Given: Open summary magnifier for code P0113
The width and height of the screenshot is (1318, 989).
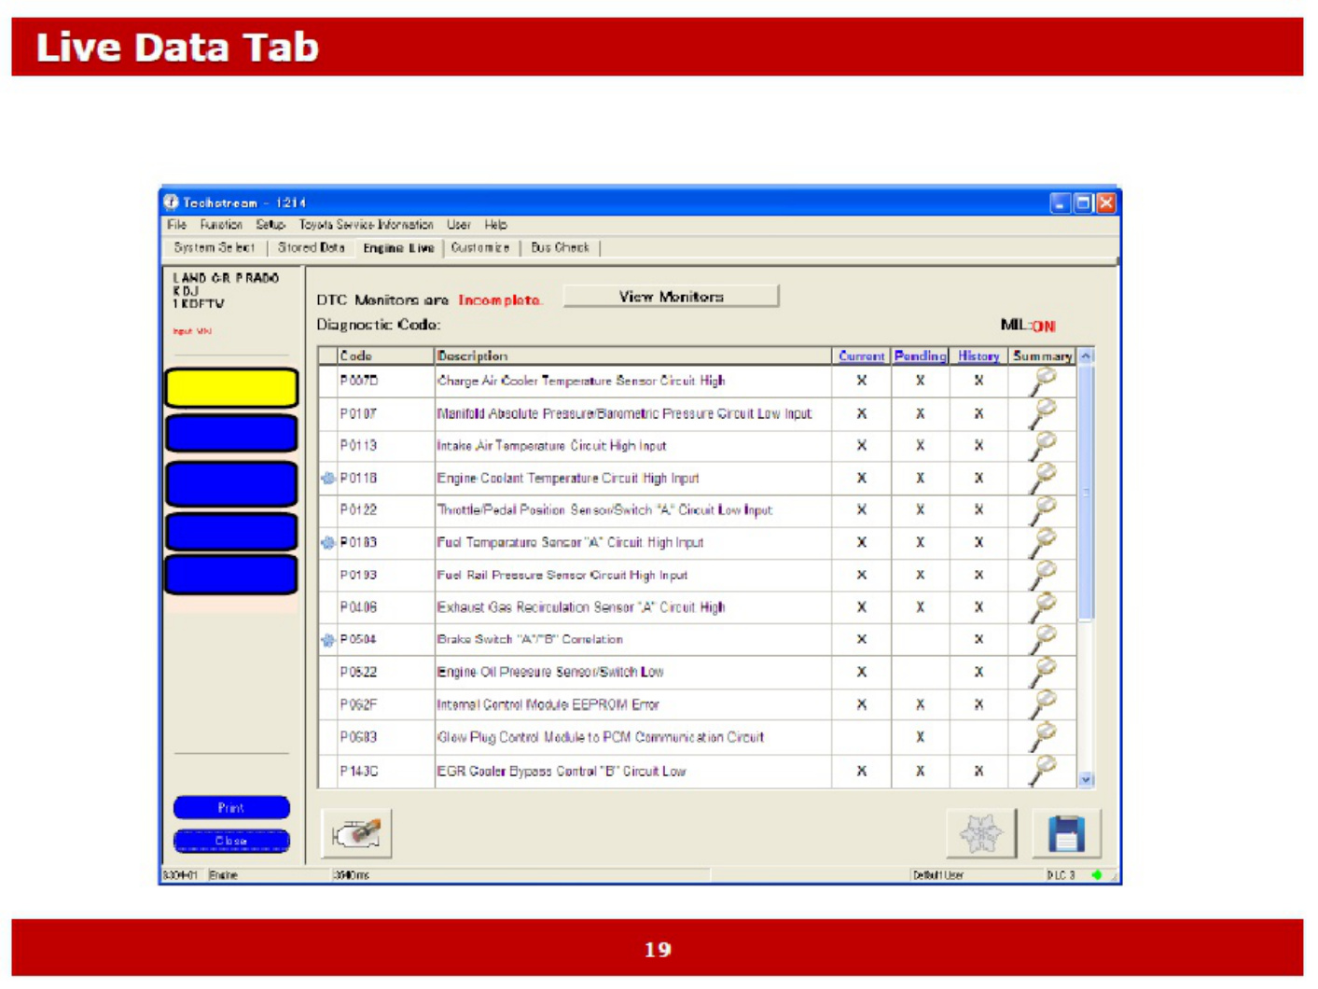Looking at the screenshot, I should tap(1043, 446).
